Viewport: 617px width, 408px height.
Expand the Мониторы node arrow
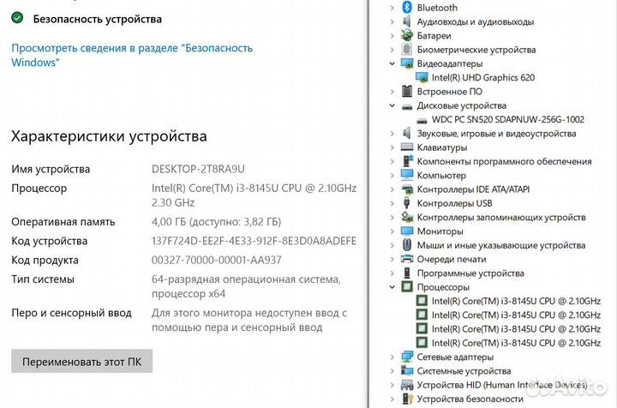tap(392, 231)
